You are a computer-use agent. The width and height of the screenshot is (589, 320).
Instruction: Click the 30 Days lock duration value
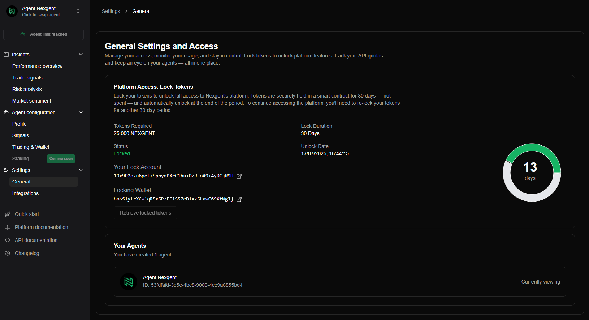(x=310, y=133)
